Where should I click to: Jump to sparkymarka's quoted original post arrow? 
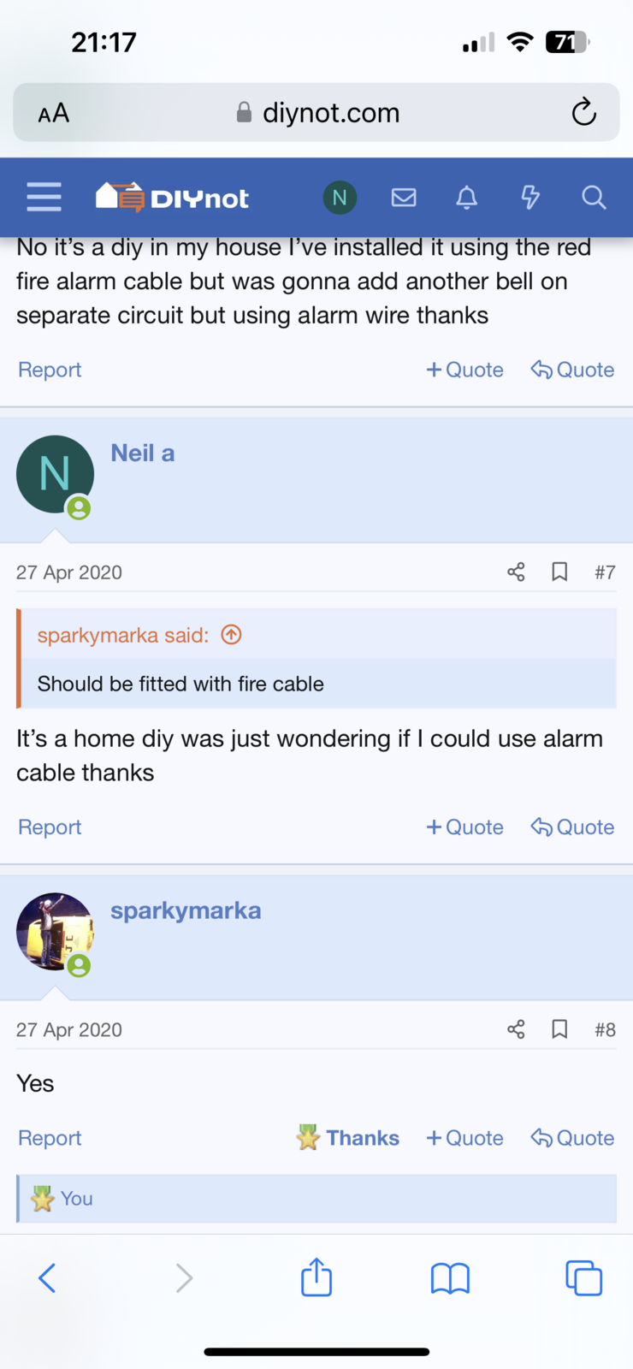231,635
